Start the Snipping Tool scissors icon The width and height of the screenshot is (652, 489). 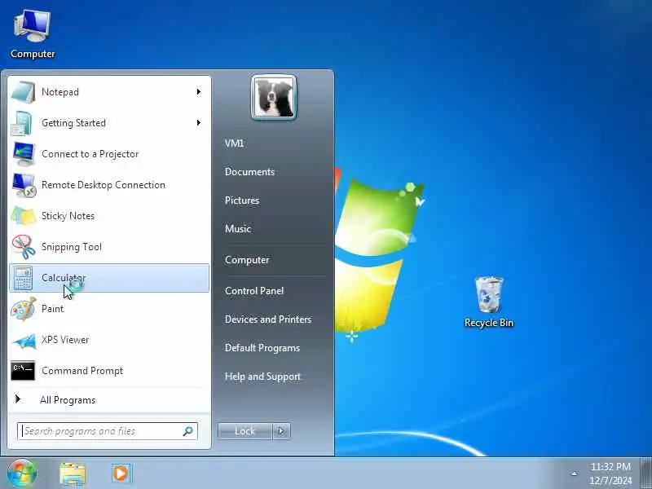pyautogui.click(x=23, y=247)
